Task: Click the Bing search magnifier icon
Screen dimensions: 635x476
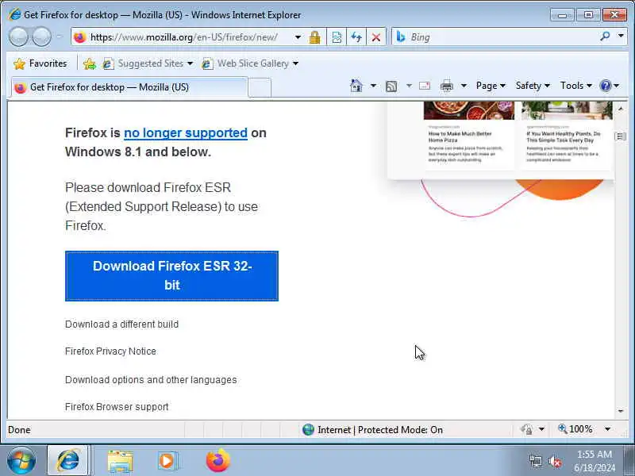Action: coord(605,36)
